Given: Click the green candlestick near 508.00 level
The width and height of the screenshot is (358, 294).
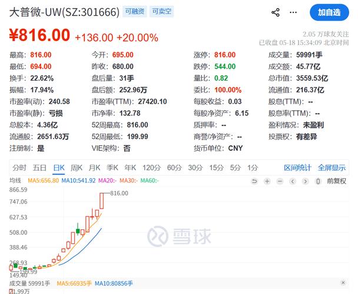Looking at the screenshot, I should coord(78,231).
